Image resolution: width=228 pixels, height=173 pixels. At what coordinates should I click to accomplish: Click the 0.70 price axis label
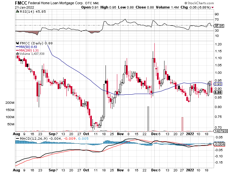218,127
